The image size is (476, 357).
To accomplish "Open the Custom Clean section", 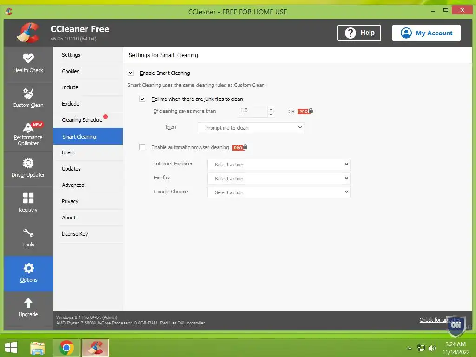I will point(28,99).
